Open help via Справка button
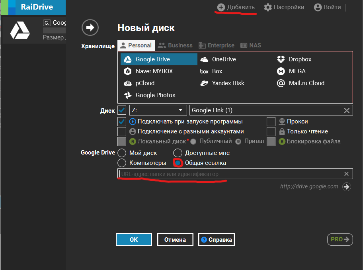This screenshot has height=270, width=363. point(217,239)
